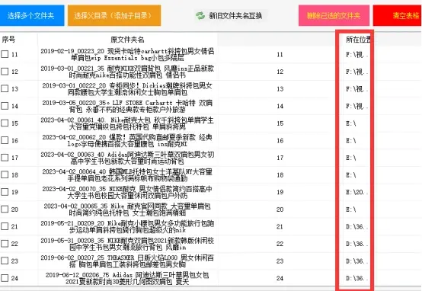422x291 pixels.
Task: Select the row 18 checkbox
Action: coord(5,174)
